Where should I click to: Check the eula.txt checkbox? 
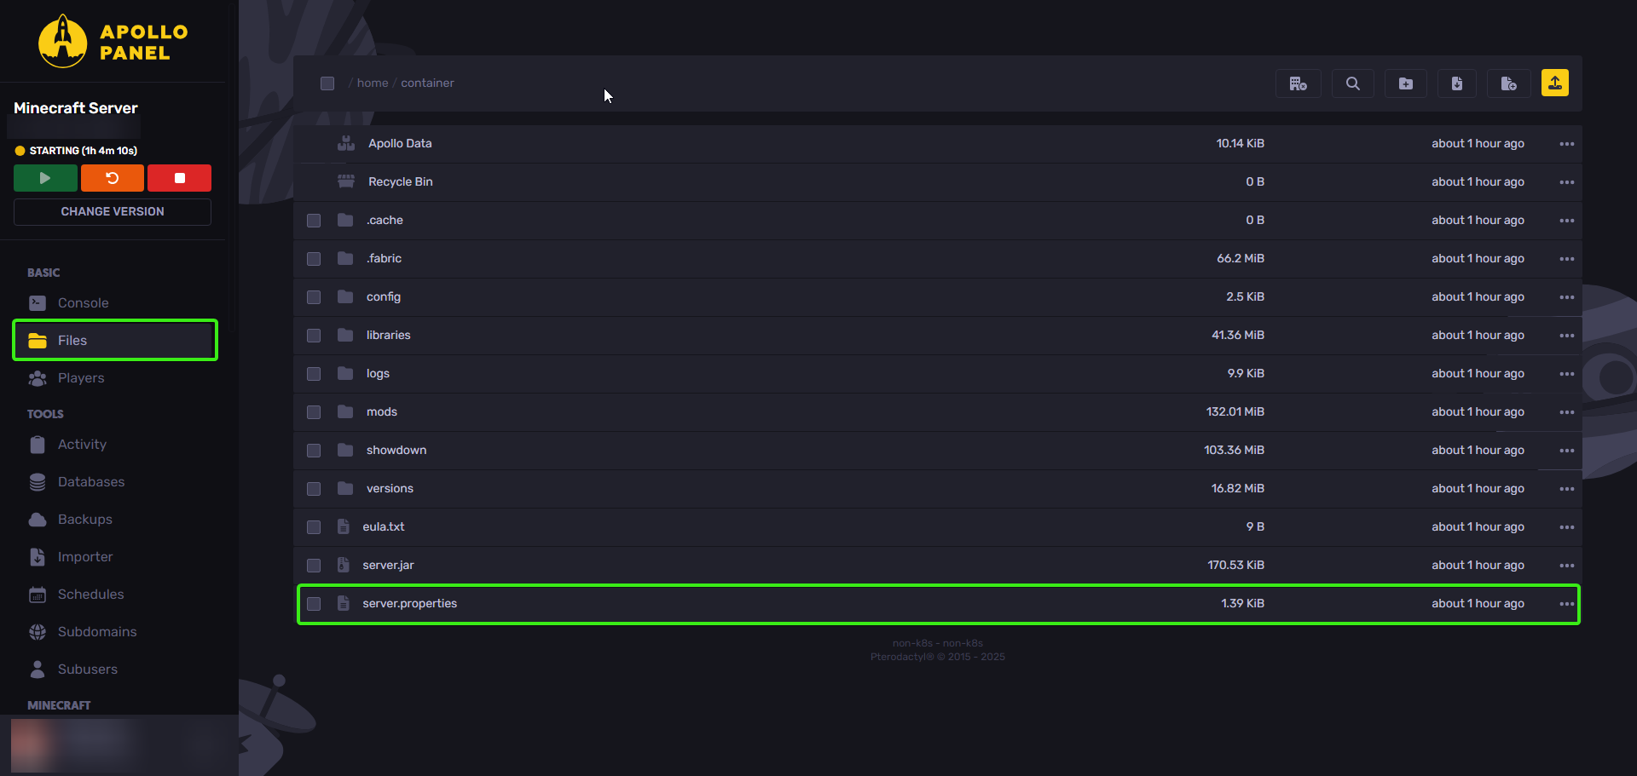314,527
